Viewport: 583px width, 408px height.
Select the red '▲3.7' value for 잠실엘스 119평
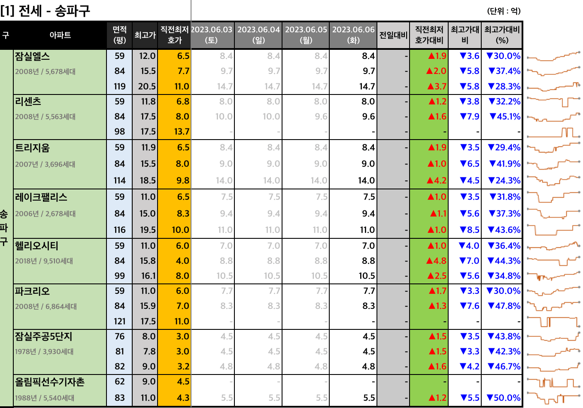pyautogui.click(x=437, y=86)
